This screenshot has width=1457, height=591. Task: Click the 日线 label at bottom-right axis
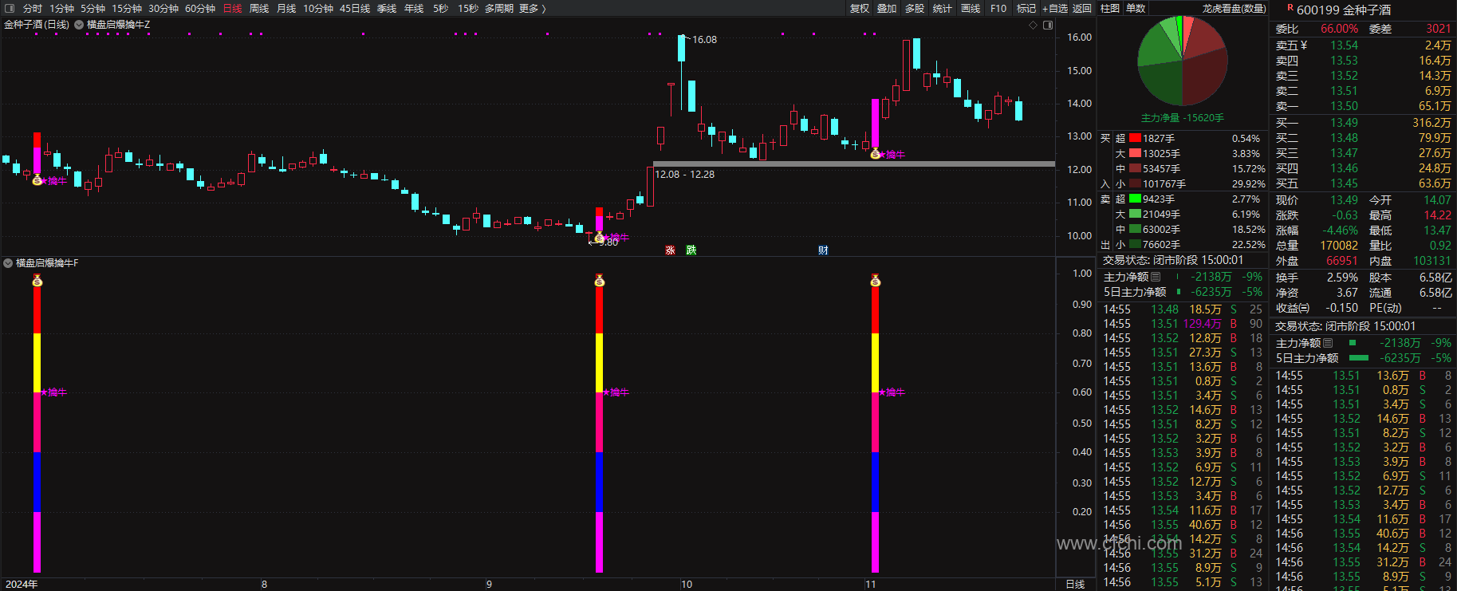[x=1075, y=585]
